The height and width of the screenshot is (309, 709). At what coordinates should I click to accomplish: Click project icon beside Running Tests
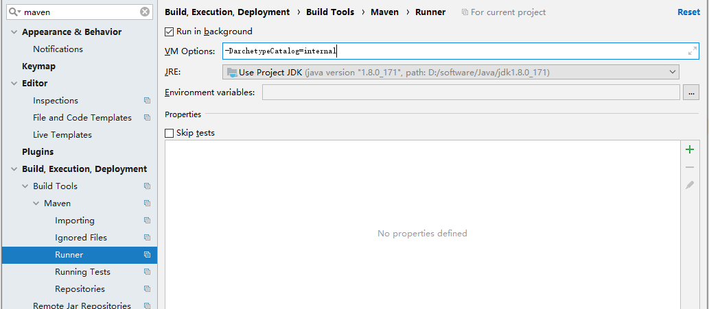[147, 272]
